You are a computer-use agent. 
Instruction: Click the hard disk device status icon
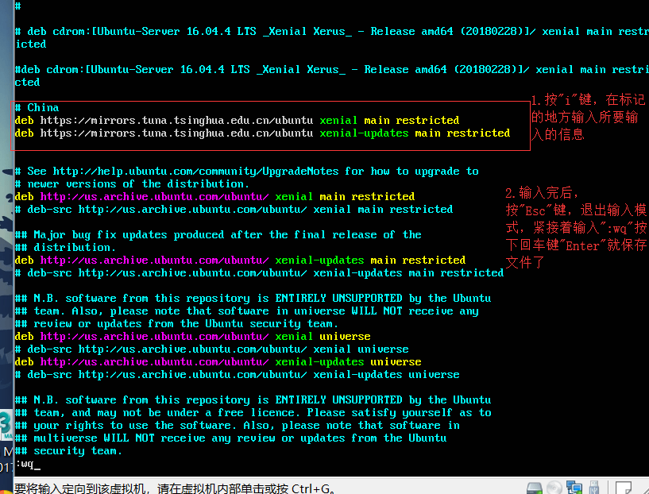534,488
